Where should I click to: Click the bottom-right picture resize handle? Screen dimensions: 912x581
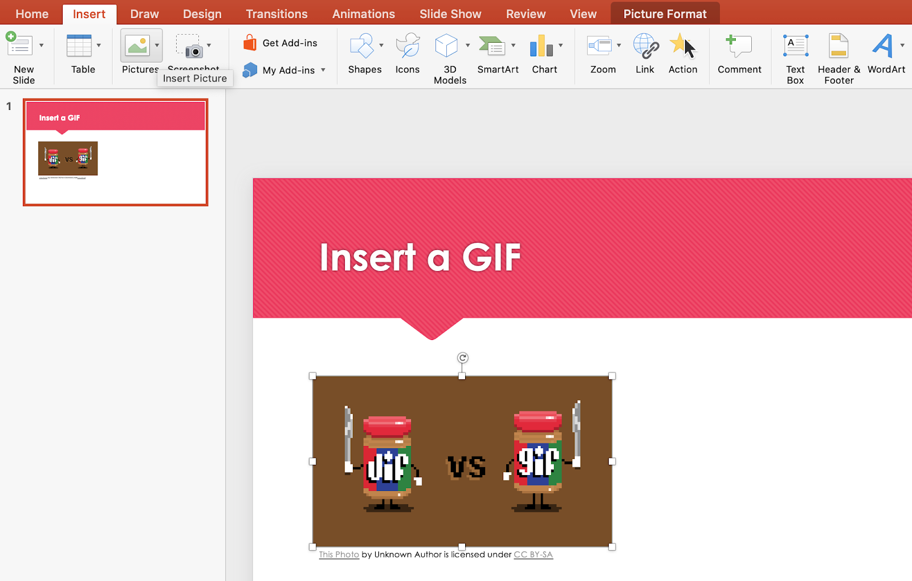pyautogui.click(x=612, y=547)
